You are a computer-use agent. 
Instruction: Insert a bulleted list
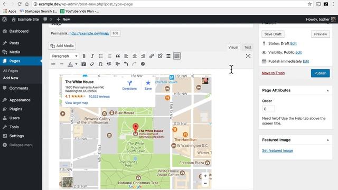coord(101,56)
